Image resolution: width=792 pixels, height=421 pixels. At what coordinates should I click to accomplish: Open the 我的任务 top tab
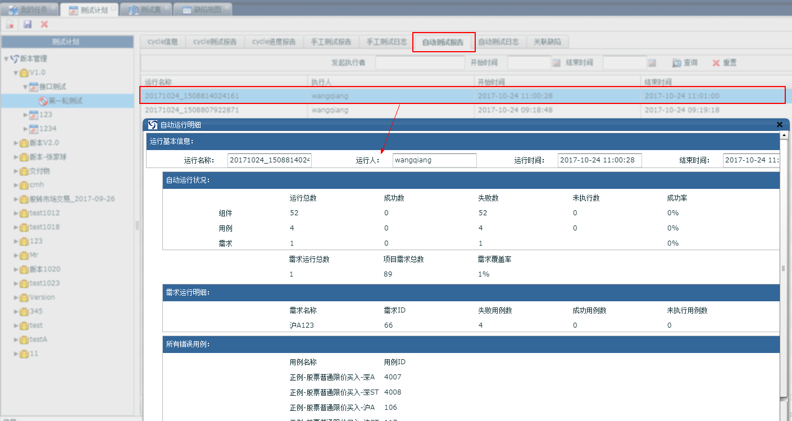[x=33, y=10]
